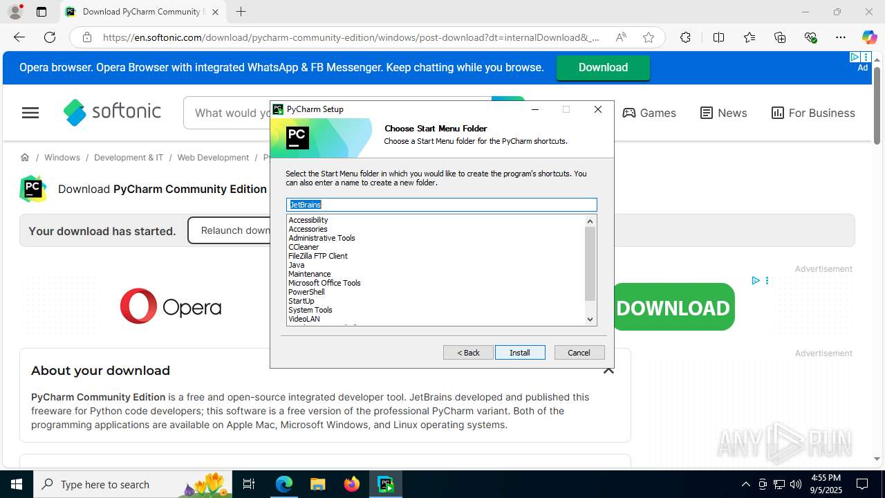Viewport: 885px width, 498px height.
Task: Click the address bar URL
Action: pyautogui.click(x=351, y=37)
